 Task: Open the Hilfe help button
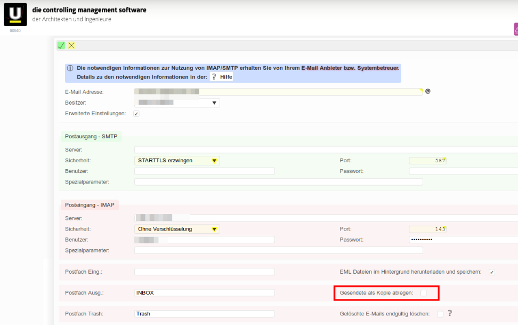click(x=222, y=77)
